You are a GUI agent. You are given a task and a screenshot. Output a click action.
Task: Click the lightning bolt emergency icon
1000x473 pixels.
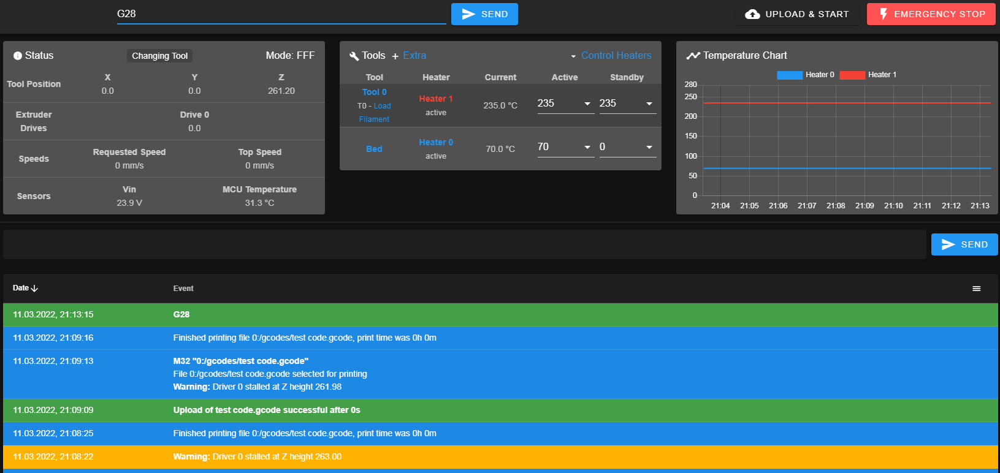pos(884,14)
